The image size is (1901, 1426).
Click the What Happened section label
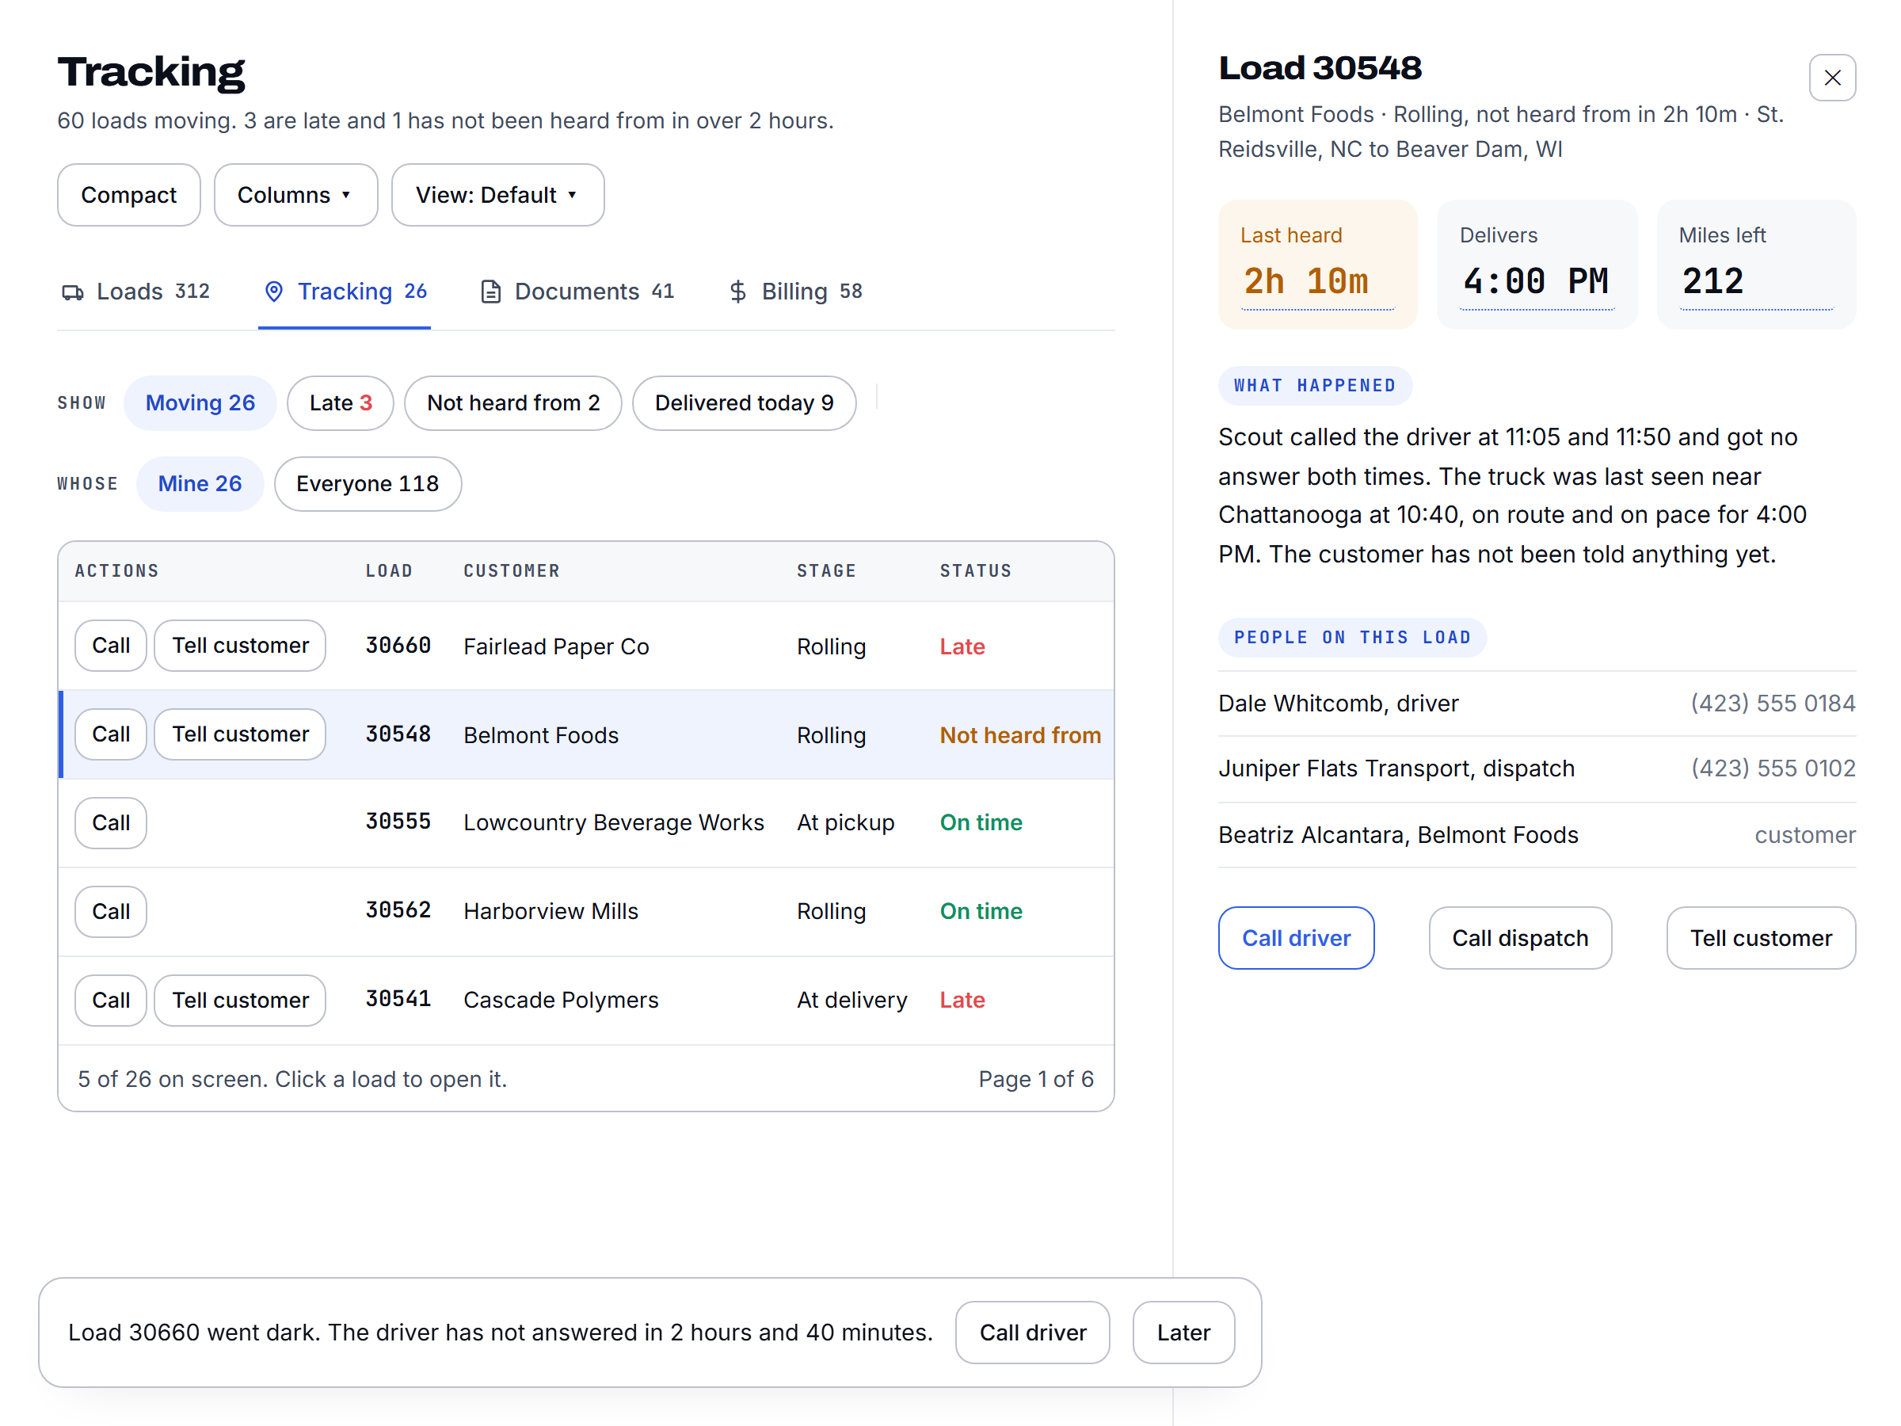click(1315, 386)
